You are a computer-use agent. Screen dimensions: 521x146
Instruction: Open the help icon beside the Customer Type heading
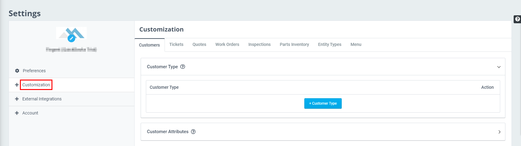click(x=183, y=67)
